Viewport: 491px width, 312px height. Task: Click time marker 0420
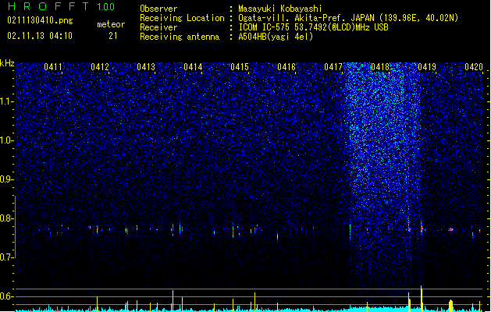pyautogui.click(x=474, y=67)
